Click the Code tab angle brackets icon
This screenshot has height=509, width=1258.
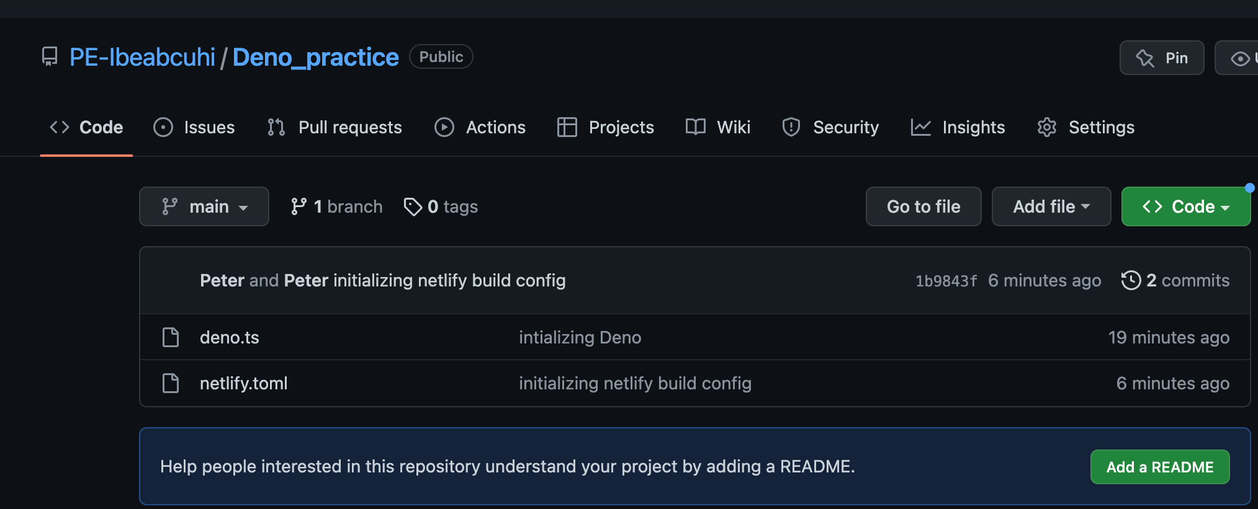click(x=60, y=127)
